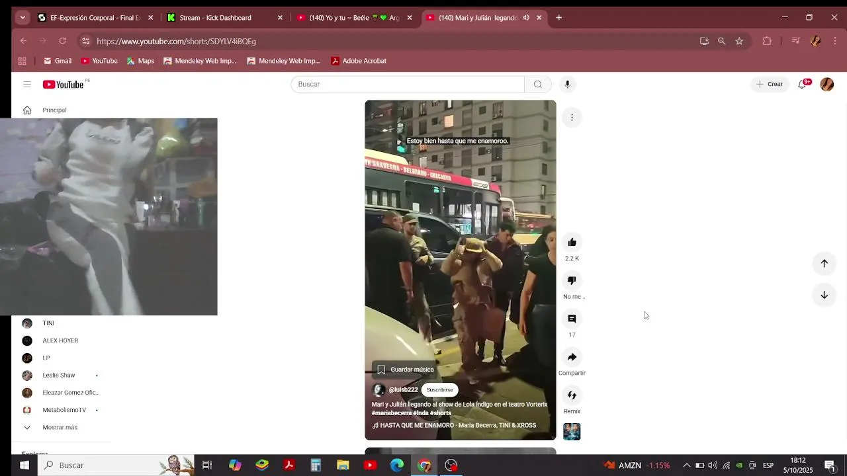Open the @luisb222 channel link
847x476 pixels.
tap(403, 390)
